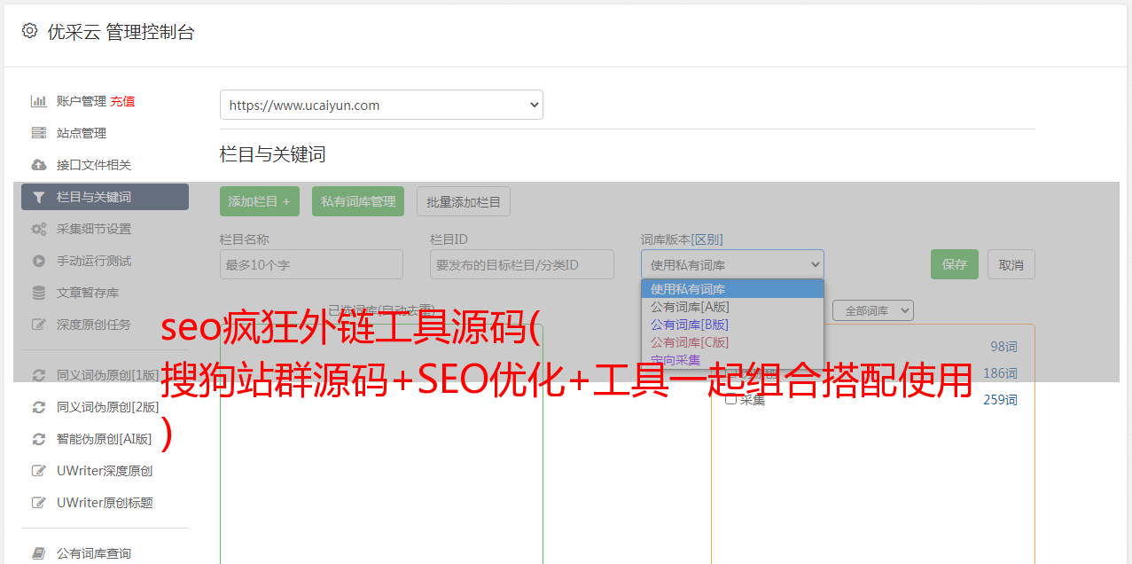The image size is (1132, 564).
Task: Open 私有词库管理
Action: pyautogui.click(x=358, y=201)
